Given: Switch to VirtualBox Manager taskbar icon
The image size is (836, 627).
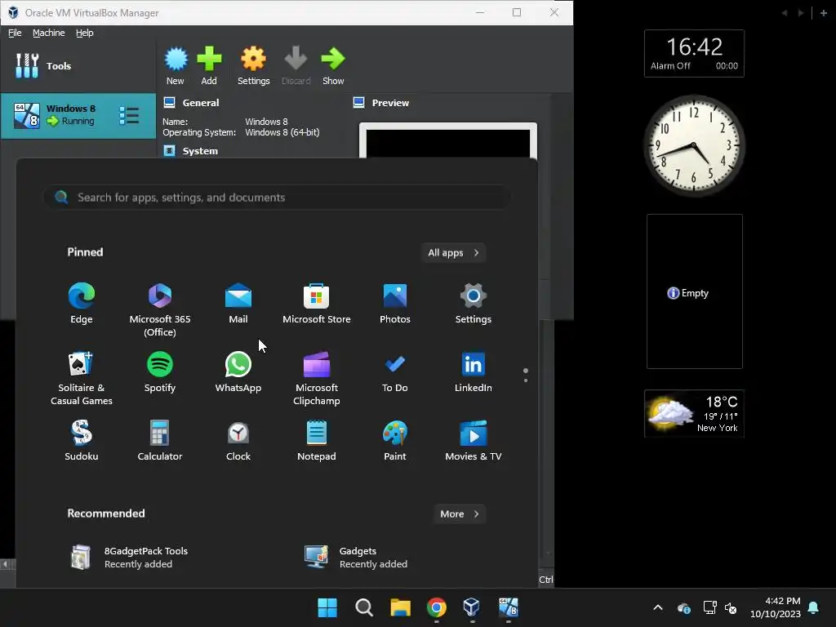Looking at the screenshot, I should pyautogui.click(x=472, y=607).
